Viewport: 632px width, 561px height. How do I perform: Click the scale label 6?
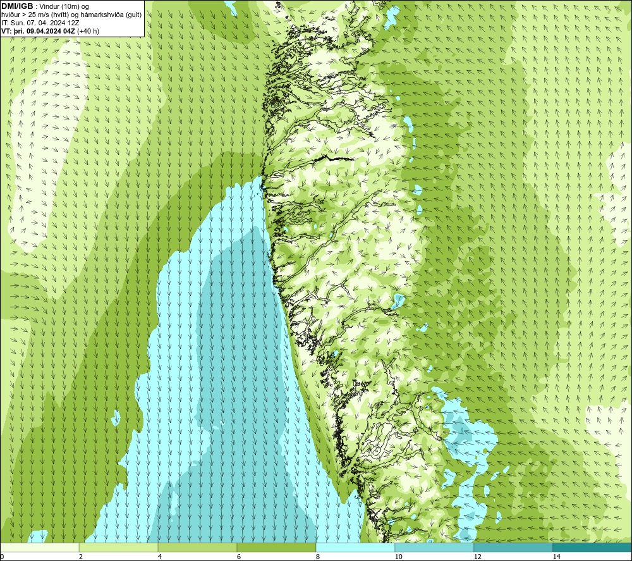click(x=239, y=557)
